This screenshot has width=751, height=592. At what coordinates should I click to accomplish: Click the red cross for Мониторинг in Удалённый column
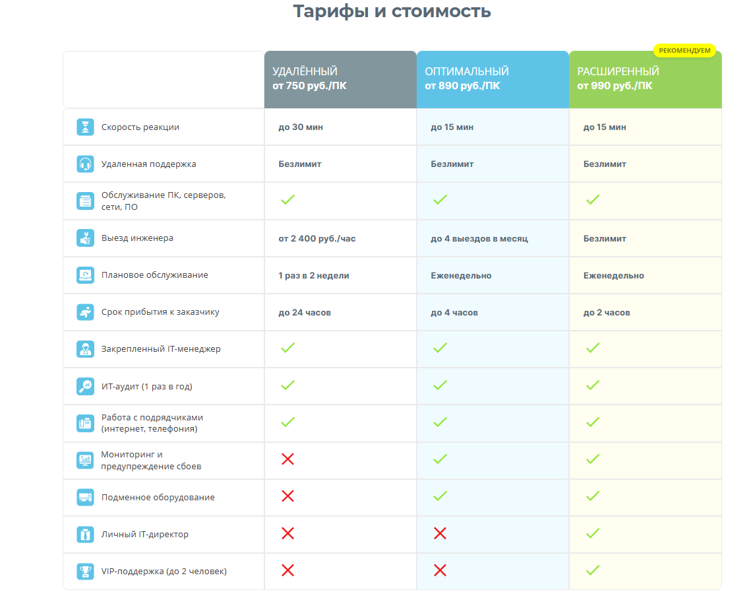tap(287, 459)
